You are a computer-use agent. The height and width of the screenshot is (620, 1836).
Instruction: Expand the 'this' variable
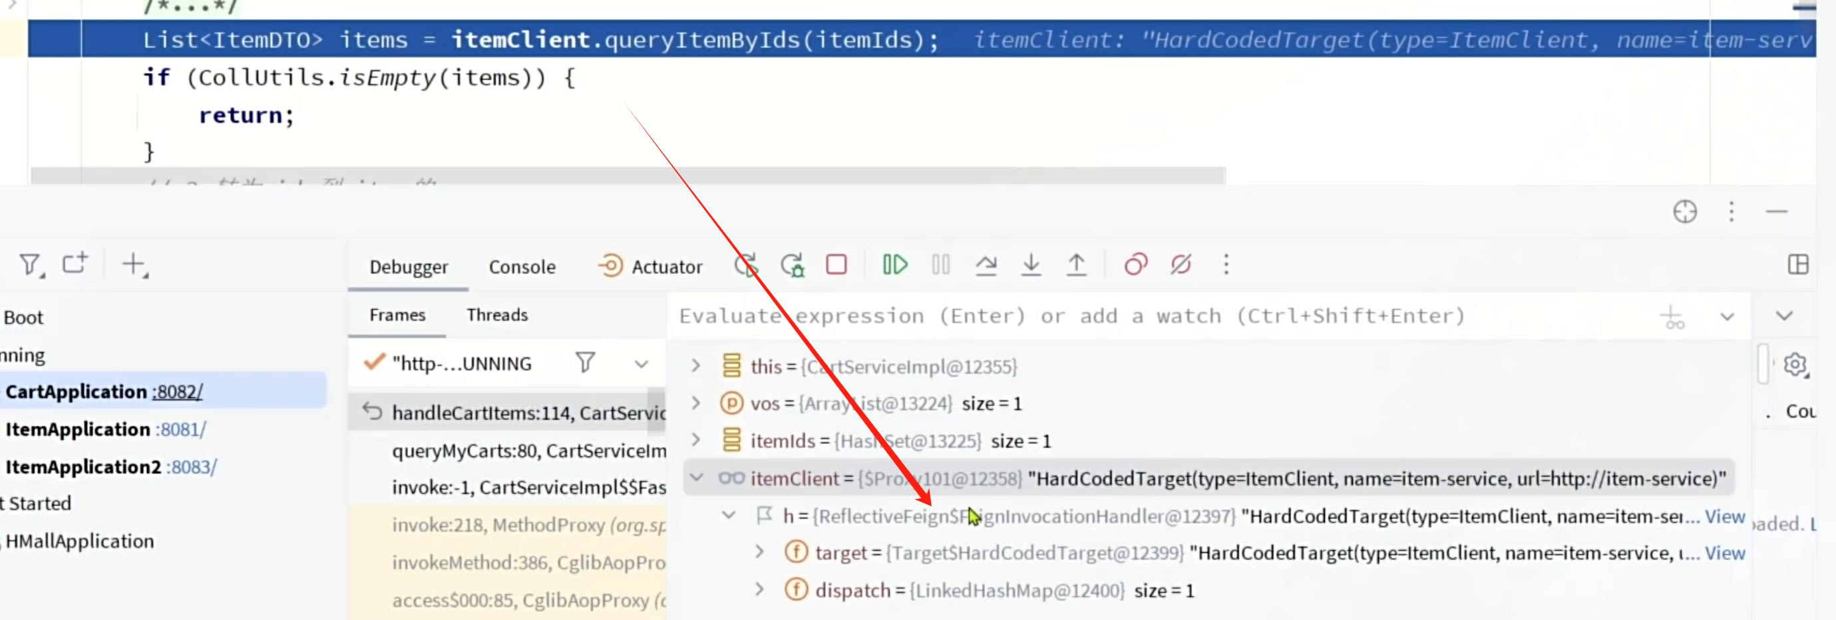[x=696, y=366]
